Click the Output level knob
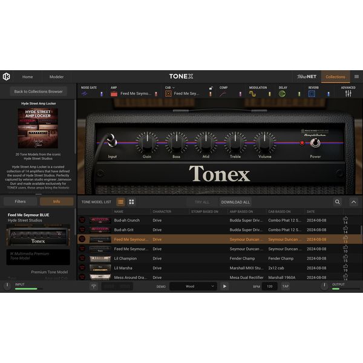The image size is (363, 363). pyautogui.click(x=324, y=286)
